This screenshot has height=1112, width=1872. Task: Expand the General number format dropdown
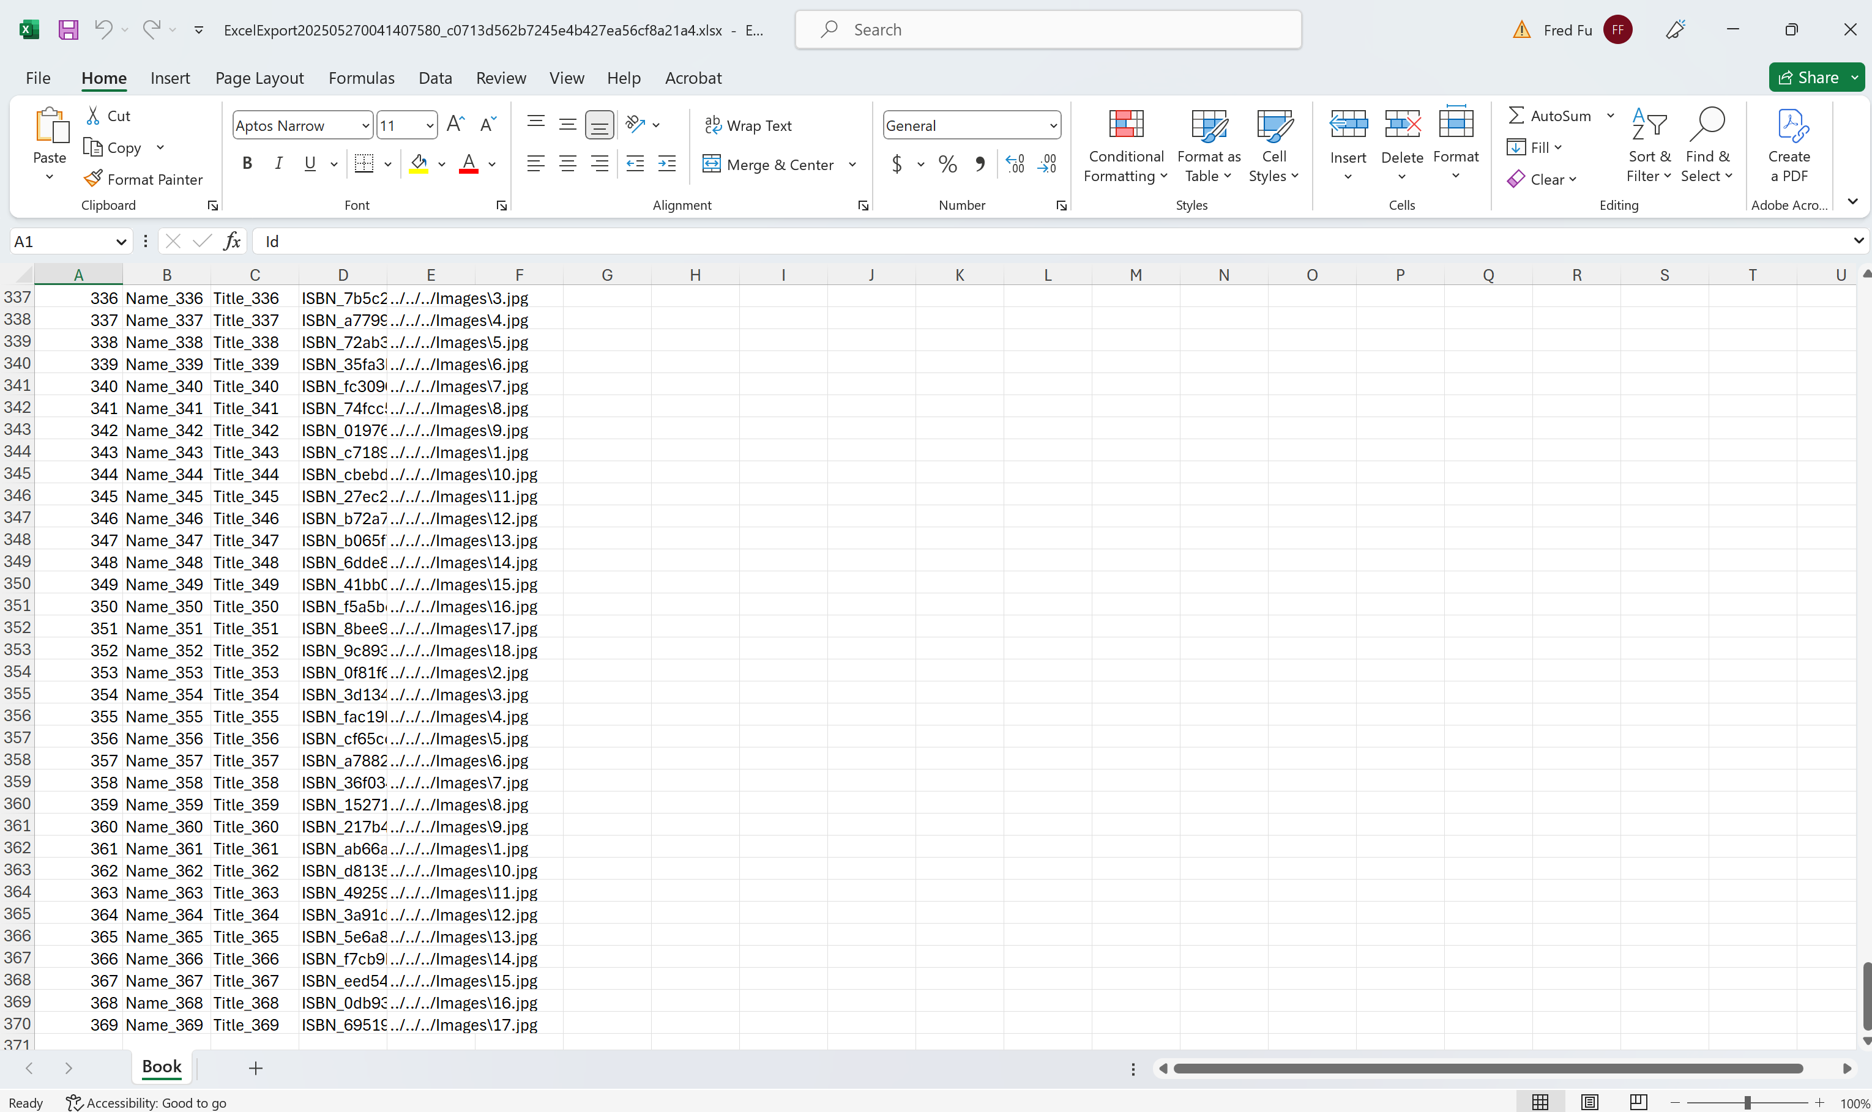tap(1053, 126)
